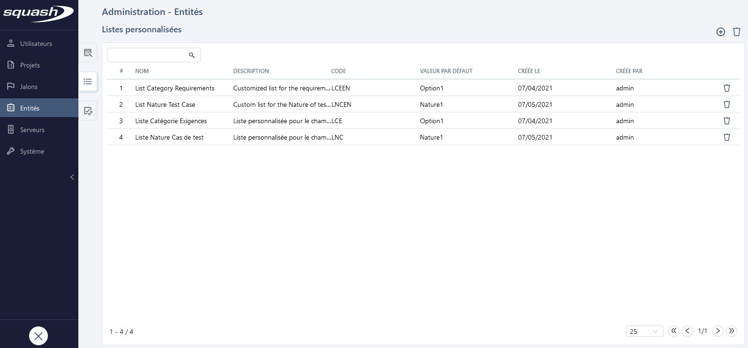Delete the List Nature Test Case row
Viewport: 748px width, 348px height.
[726, 104]
